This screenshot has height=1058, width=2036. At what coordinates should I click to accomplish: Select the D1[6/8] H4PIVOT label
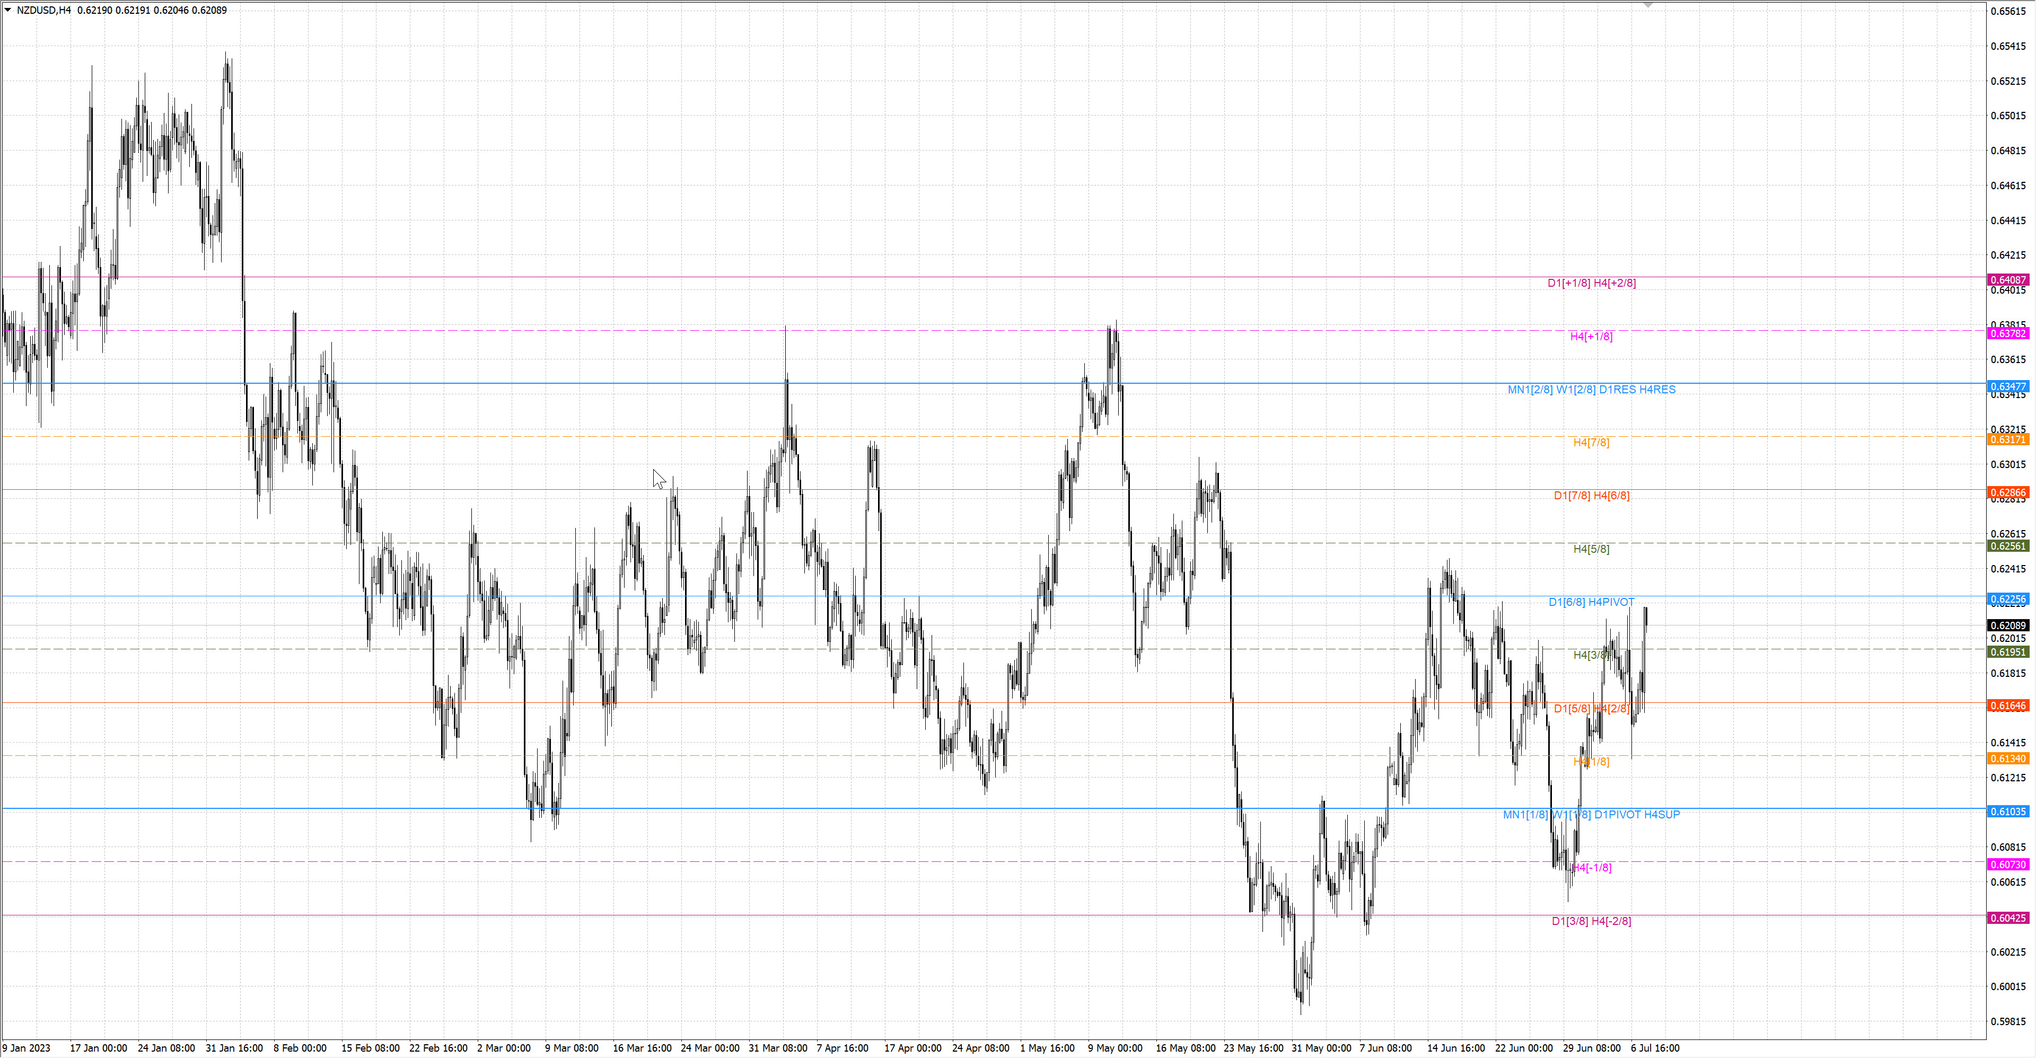(1591, 602)
